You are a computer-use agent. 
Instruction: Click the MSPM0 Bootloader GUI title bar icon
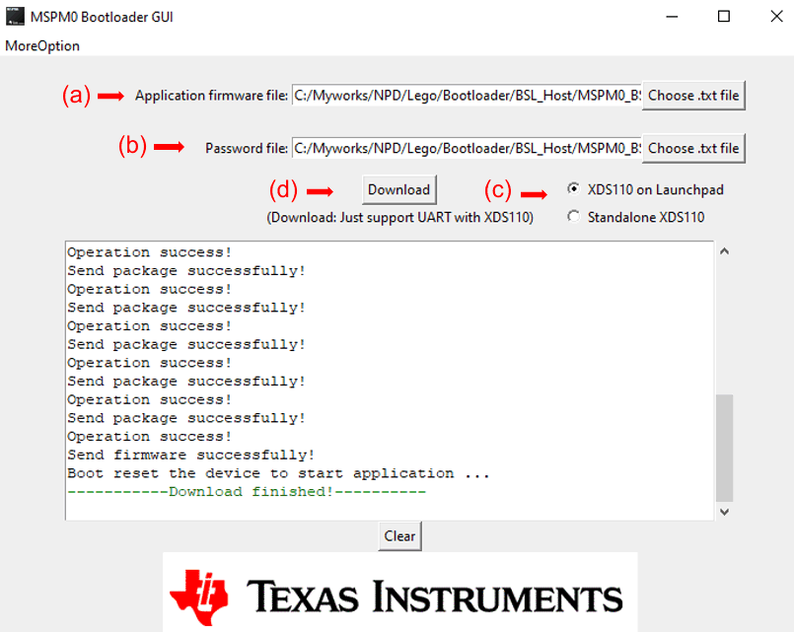coord(14,16)
